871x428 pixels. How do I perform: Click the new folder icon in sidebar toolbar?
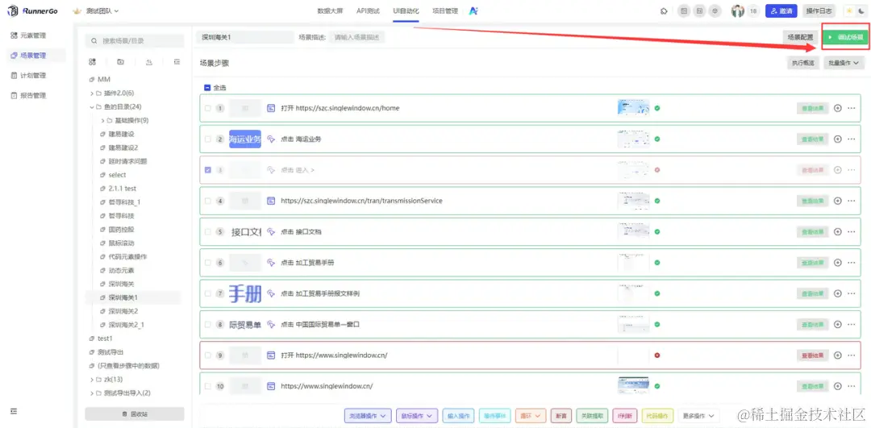click(x=120, y=62)
